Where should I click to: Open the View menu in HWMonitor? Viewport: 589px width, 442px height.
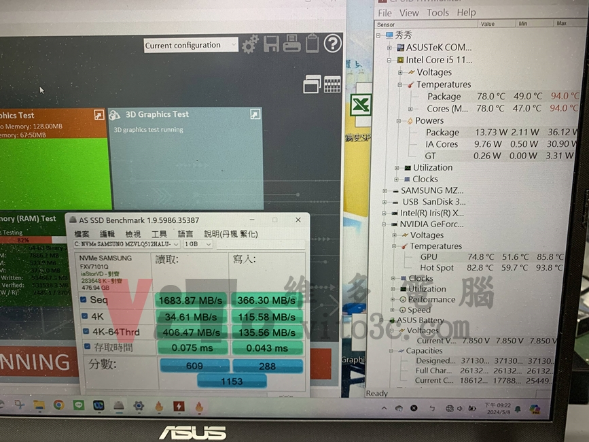click(x=409, y=13)
